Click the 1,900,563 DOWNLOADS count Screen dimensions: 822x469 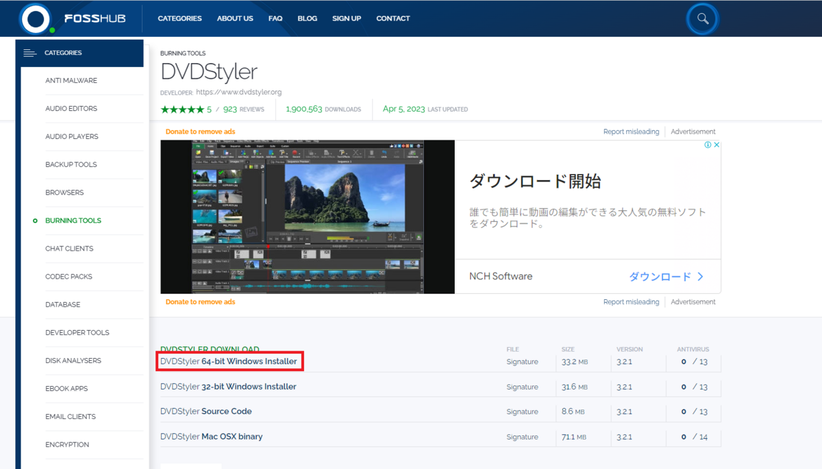(323, 109)
